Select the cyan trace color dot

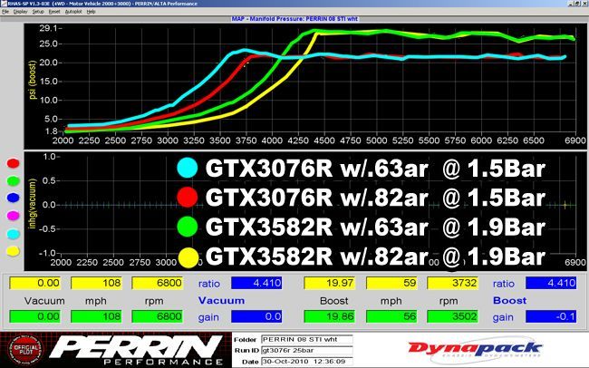[x=13, y=233]
